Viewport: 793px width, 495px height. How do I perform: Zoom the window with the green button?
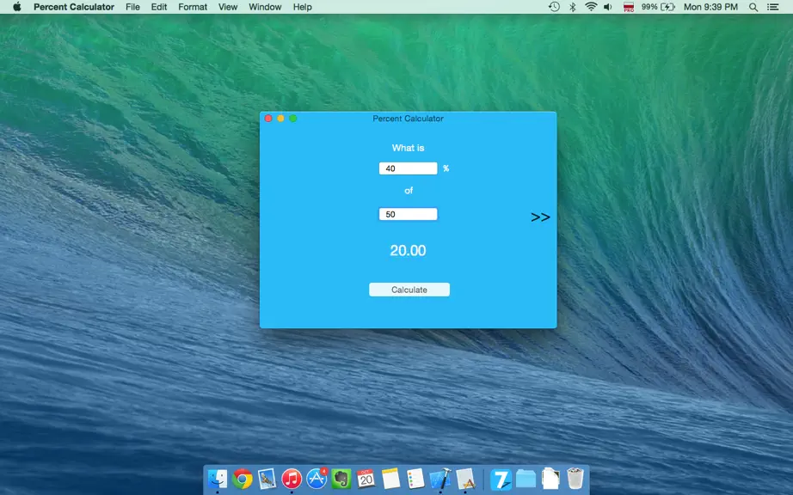click(x=292, y=119)
